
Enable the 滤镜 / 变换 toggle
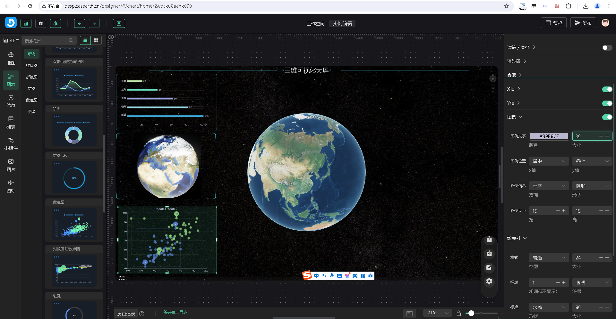(607, 48)
